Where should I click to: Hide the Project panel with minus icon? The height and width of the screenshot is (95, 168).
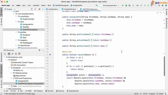[43, 9]
